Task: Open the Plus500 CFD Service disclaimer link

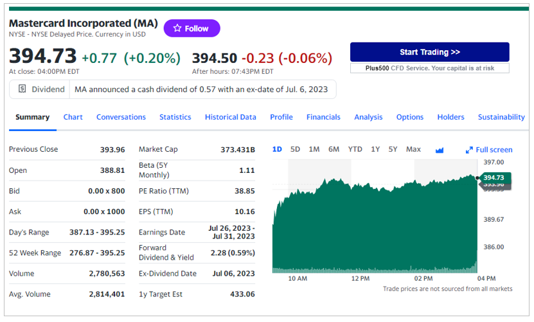Action: 429,68
